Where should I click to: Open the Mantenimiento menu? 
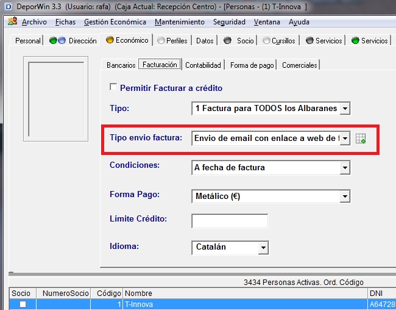click(180, 22)
